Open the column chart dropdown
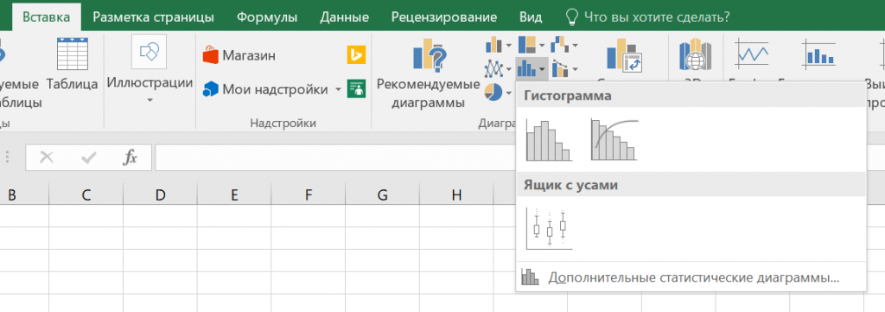Screen dimensions: 885x312 point(499,44)
